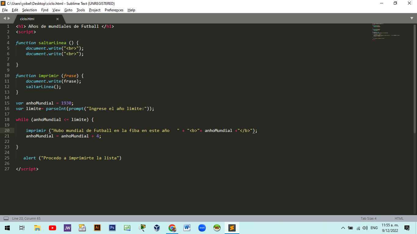Click the Sublime Text title bar icon
This screenshot has height=234, width=417.
(x=3, y=3)
